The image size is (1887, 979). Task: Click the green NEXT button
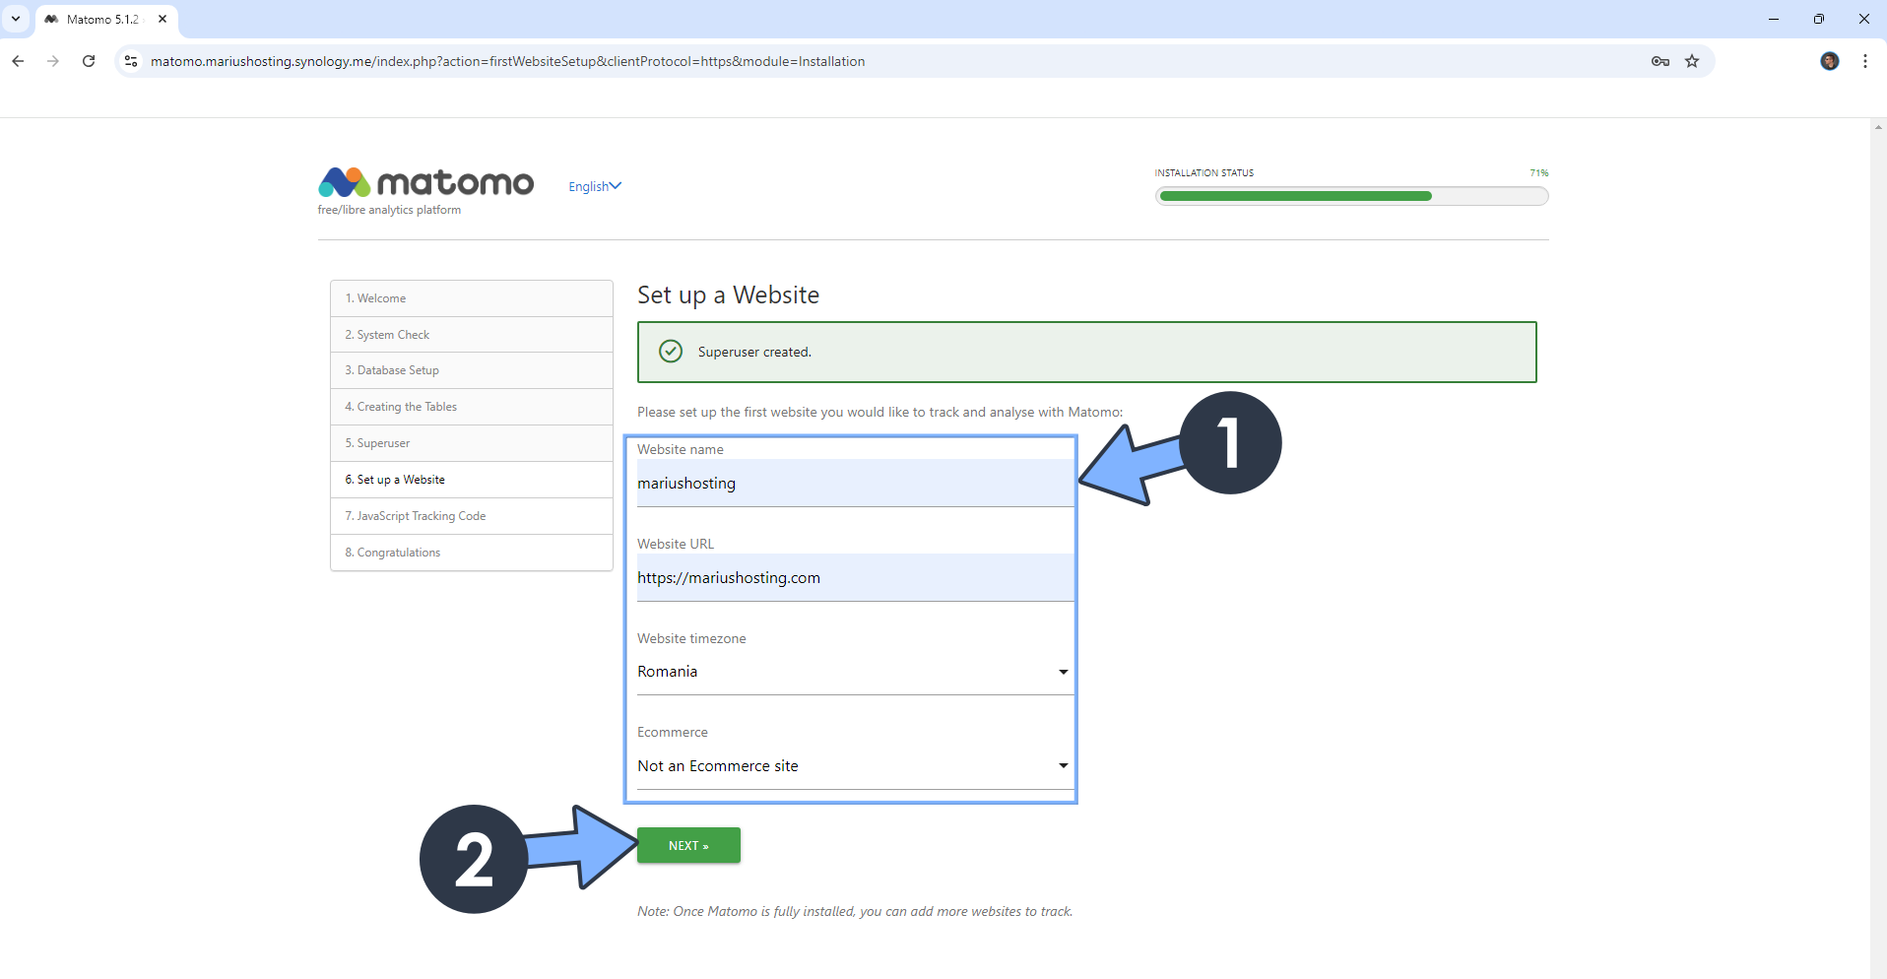688,845
